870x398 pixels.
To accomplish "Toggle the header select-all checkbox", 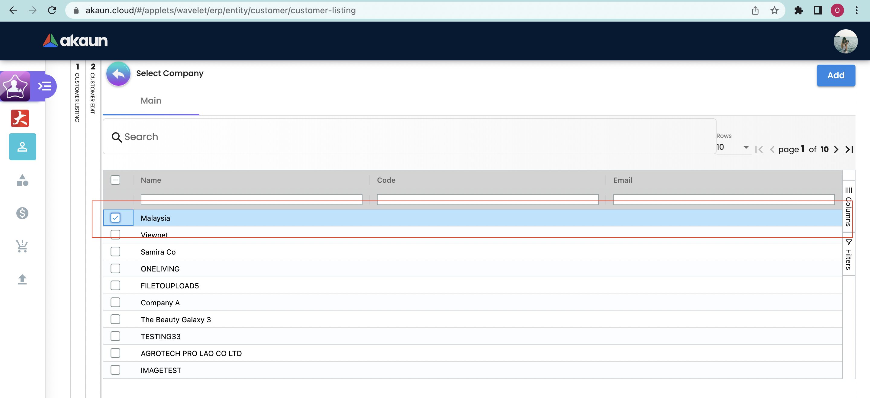I will 115,180.
